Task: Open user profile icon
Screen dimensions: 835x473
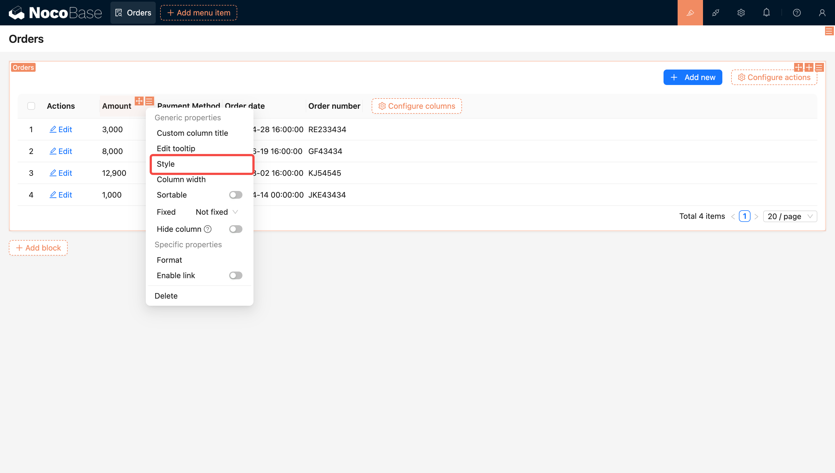Action: tap(822, 13)
